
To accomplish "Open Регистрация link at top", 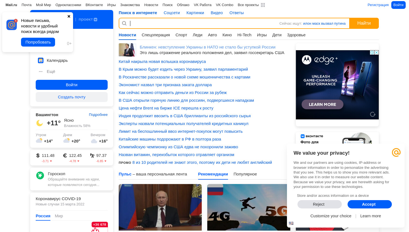I will (x=378, y=5).
